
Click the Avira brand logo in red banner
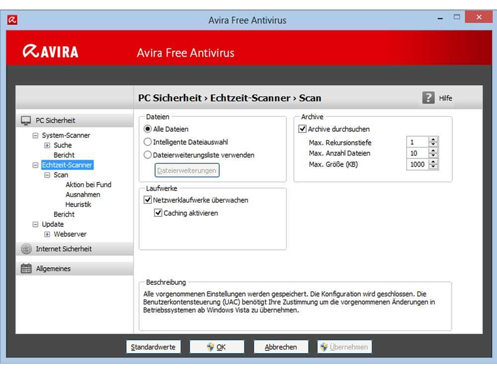pyautogui.click(x=50, y=52)
